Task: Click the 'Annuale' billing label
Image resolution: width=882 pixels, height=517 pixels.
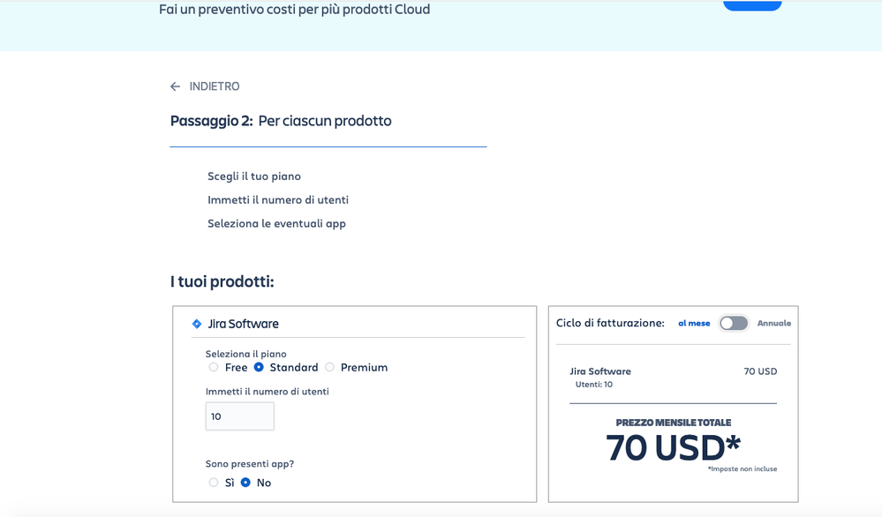Action: click(774, 323)
